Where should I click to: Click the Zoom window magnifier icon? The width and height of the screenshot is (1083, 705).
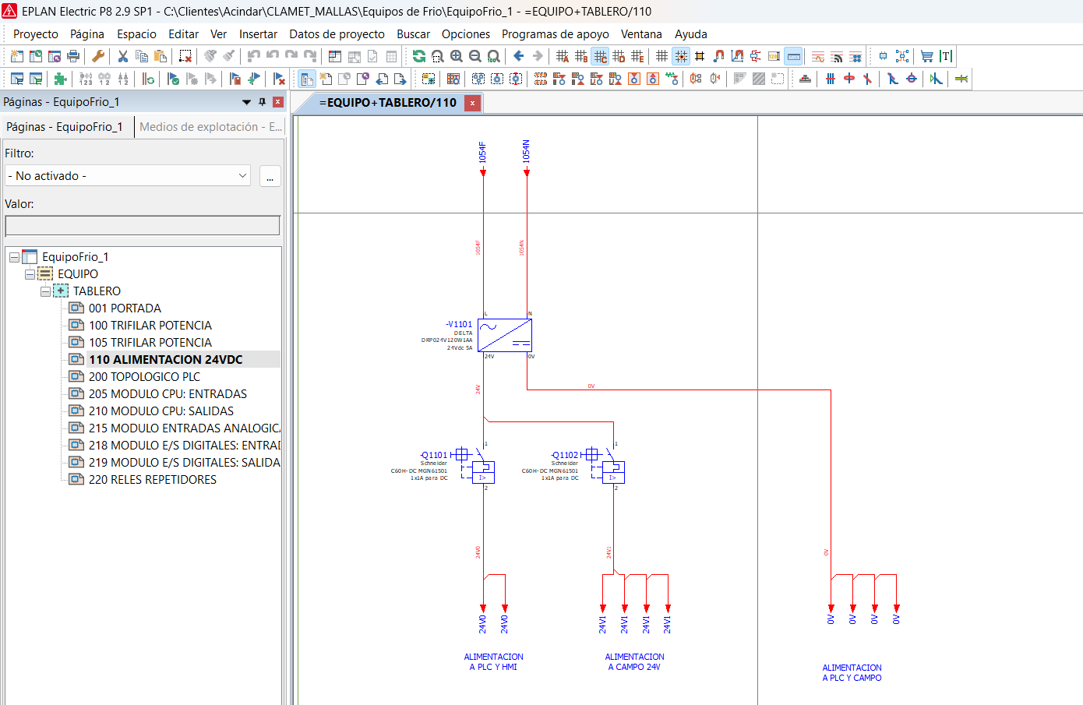[438, 56]
